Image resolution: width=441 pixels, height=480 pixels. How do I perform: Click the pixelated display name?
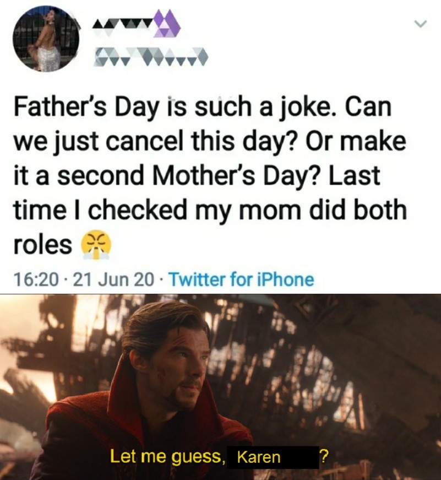(x=136, y=24)
